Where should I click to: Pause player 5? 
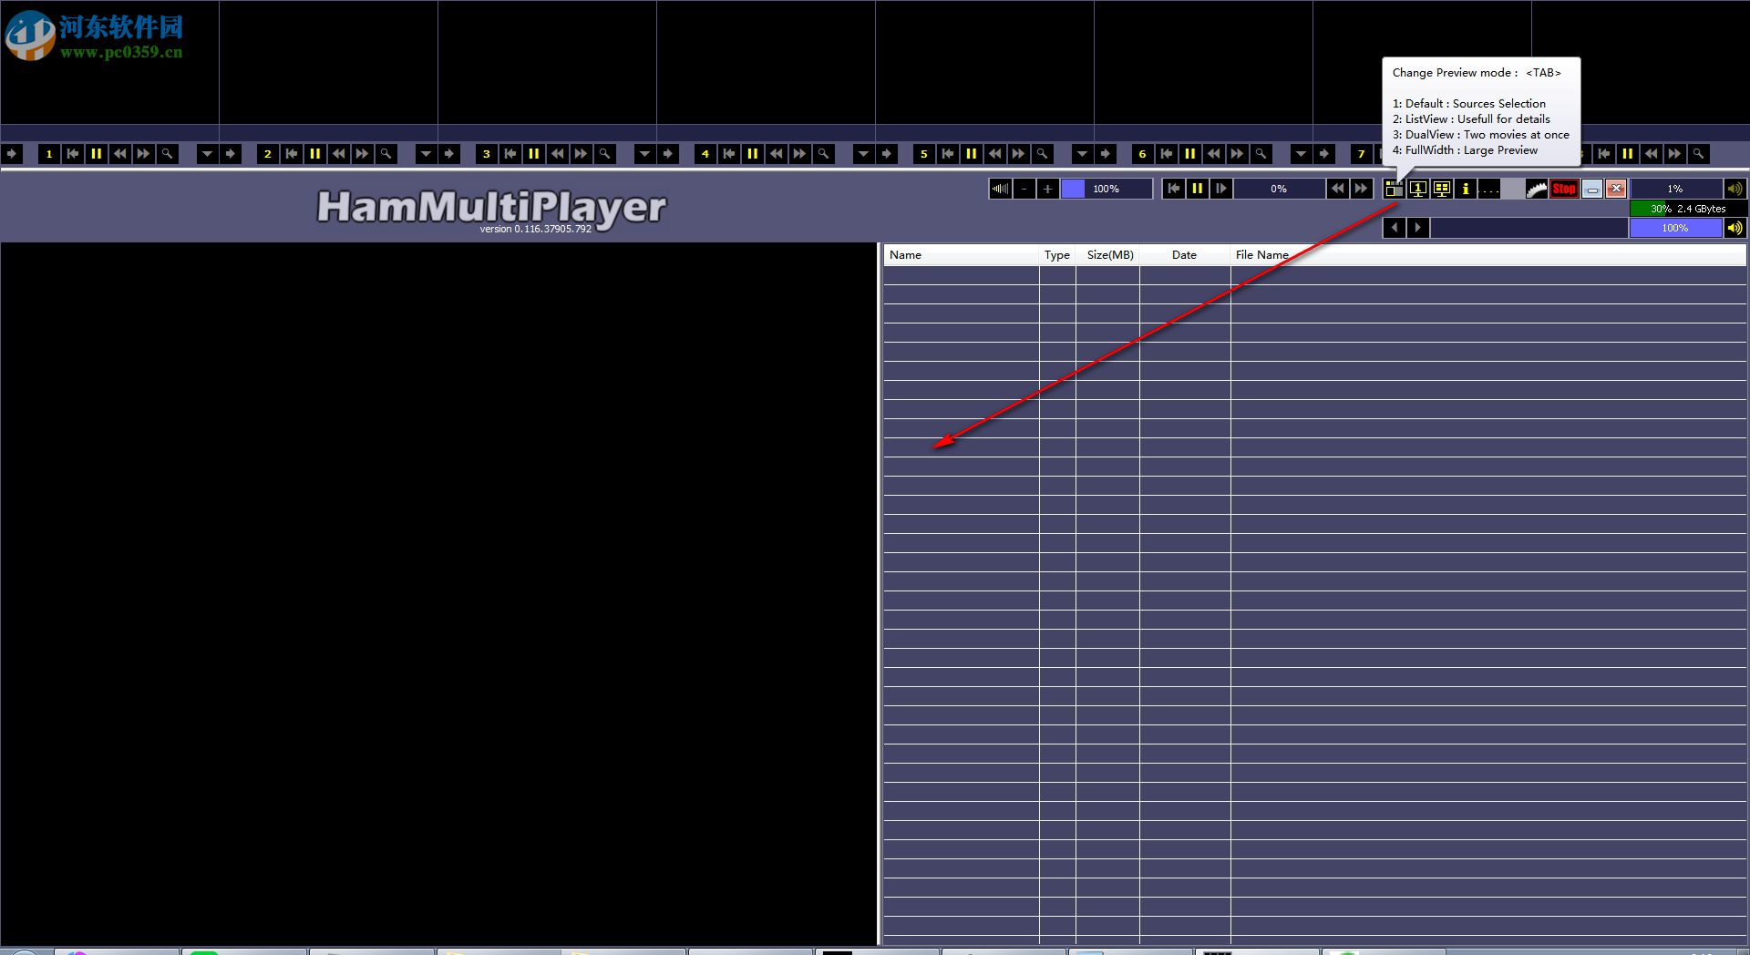tap(972, 154)
